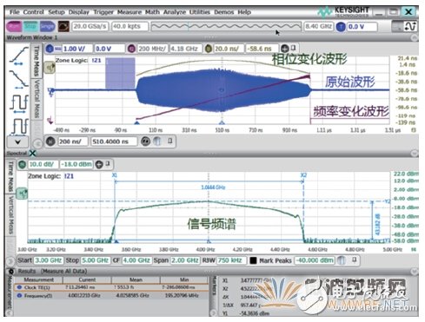
Task: Click the 0.0 V trigger level field
Action: [x=362, y=27]
